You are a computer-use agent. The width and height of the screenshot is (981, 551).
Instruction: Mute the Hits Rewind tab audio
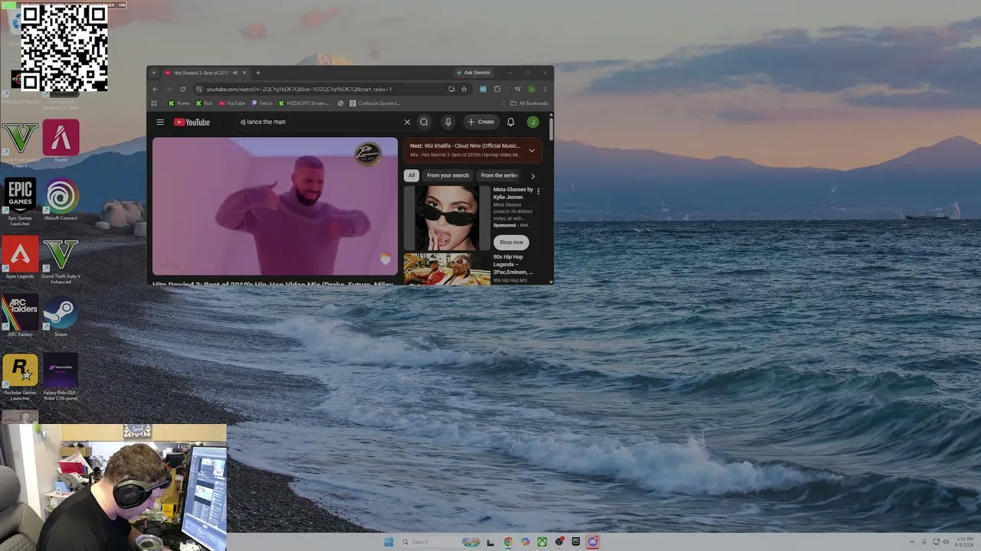235,73
